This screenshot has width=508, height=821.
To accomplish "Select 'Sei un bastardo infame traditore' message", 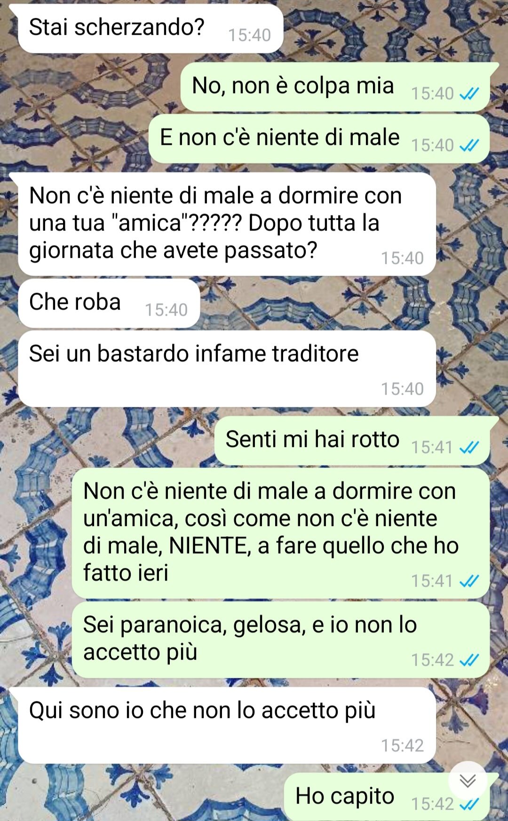I will 226,368.
